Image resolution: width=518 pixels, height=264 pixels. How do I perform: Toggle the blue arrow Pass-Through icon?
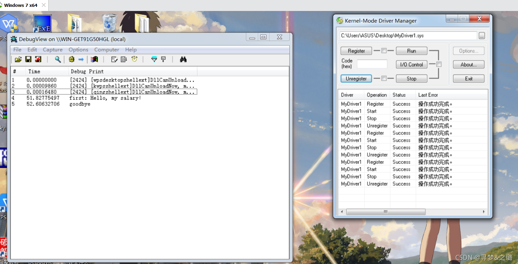pyautogui.click(x=81, y=59)
